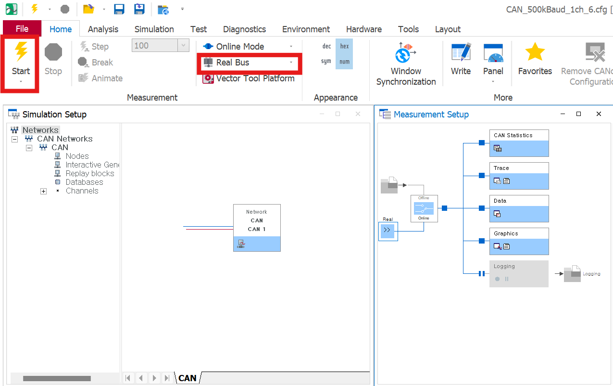
Task: Click the CANoe application icon in the title bar
Action: (x=11, y=9)
